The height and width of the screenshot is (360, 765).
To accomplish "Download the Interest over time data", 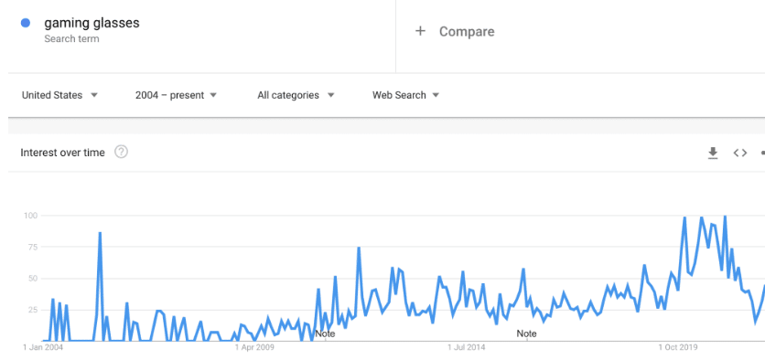I will (x=713, y=153).
